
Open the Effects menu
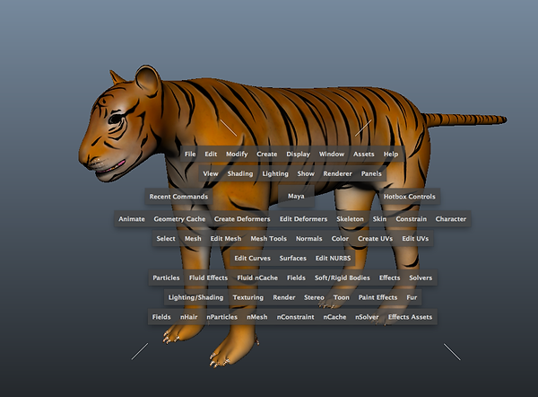[389, 278]
